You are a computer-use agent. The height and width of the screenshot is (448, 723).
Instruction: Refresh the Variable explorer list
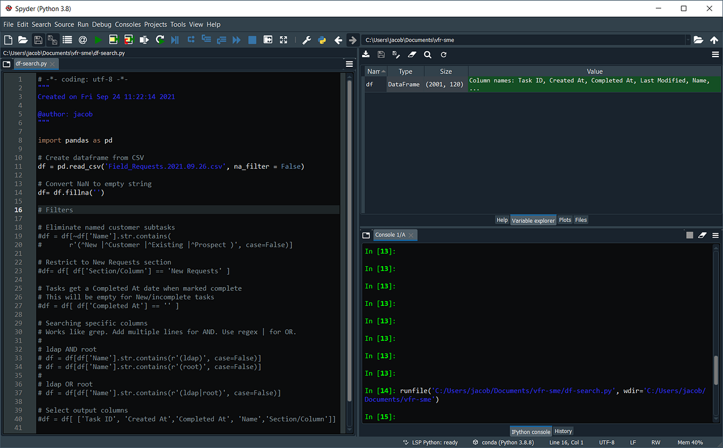[x=443, y=54]
